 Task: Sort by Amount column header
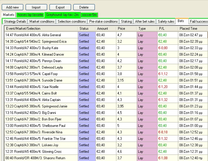click(106, 29)
